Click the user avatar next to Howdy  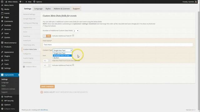pyautogui.click(x=196, y=2)
